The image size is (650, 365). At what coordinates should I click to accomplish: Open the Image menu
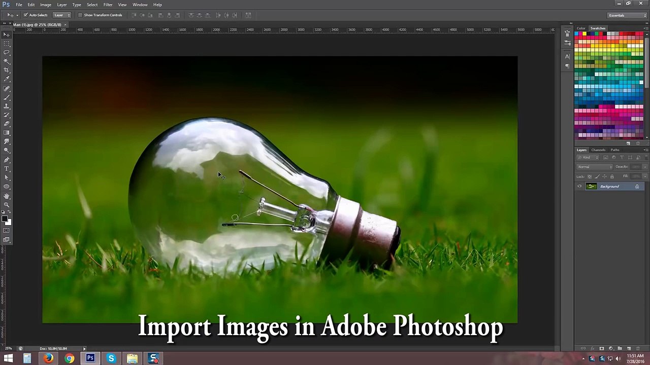(46, 5)
